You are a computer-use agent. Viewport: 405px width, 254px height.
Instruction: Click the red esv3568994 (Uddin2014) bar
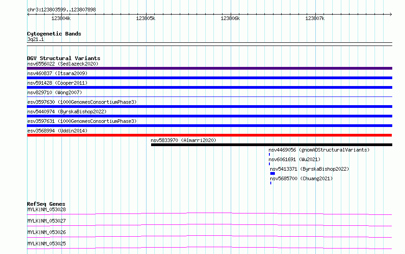pyautogui.click(x=209, y=135)
